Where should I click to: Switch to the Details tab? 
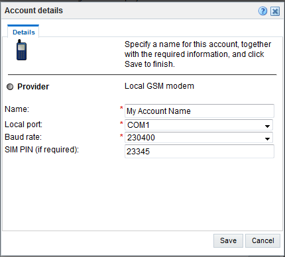point(23,32)
